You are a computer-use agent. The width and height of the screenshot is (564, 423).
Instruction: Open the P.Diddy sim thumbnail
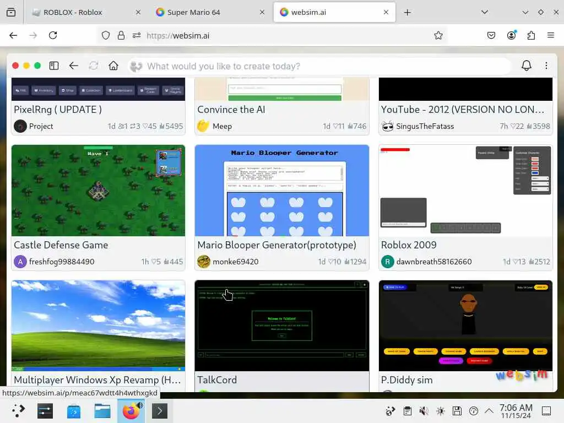[x=465, y=326]
